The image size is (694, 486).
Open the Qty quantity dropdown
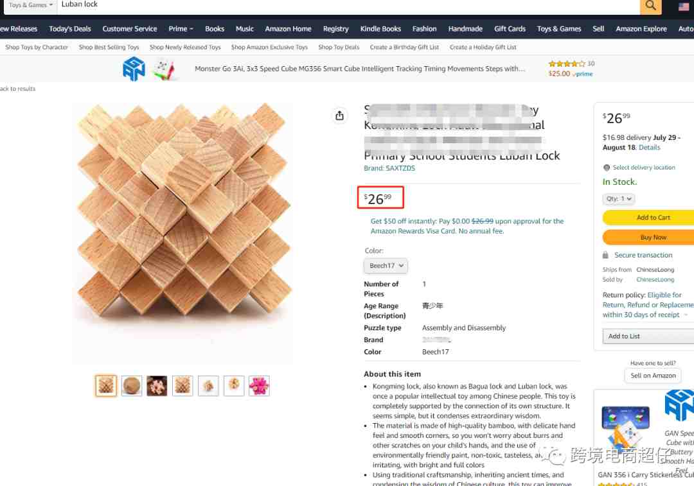(618, 199)
